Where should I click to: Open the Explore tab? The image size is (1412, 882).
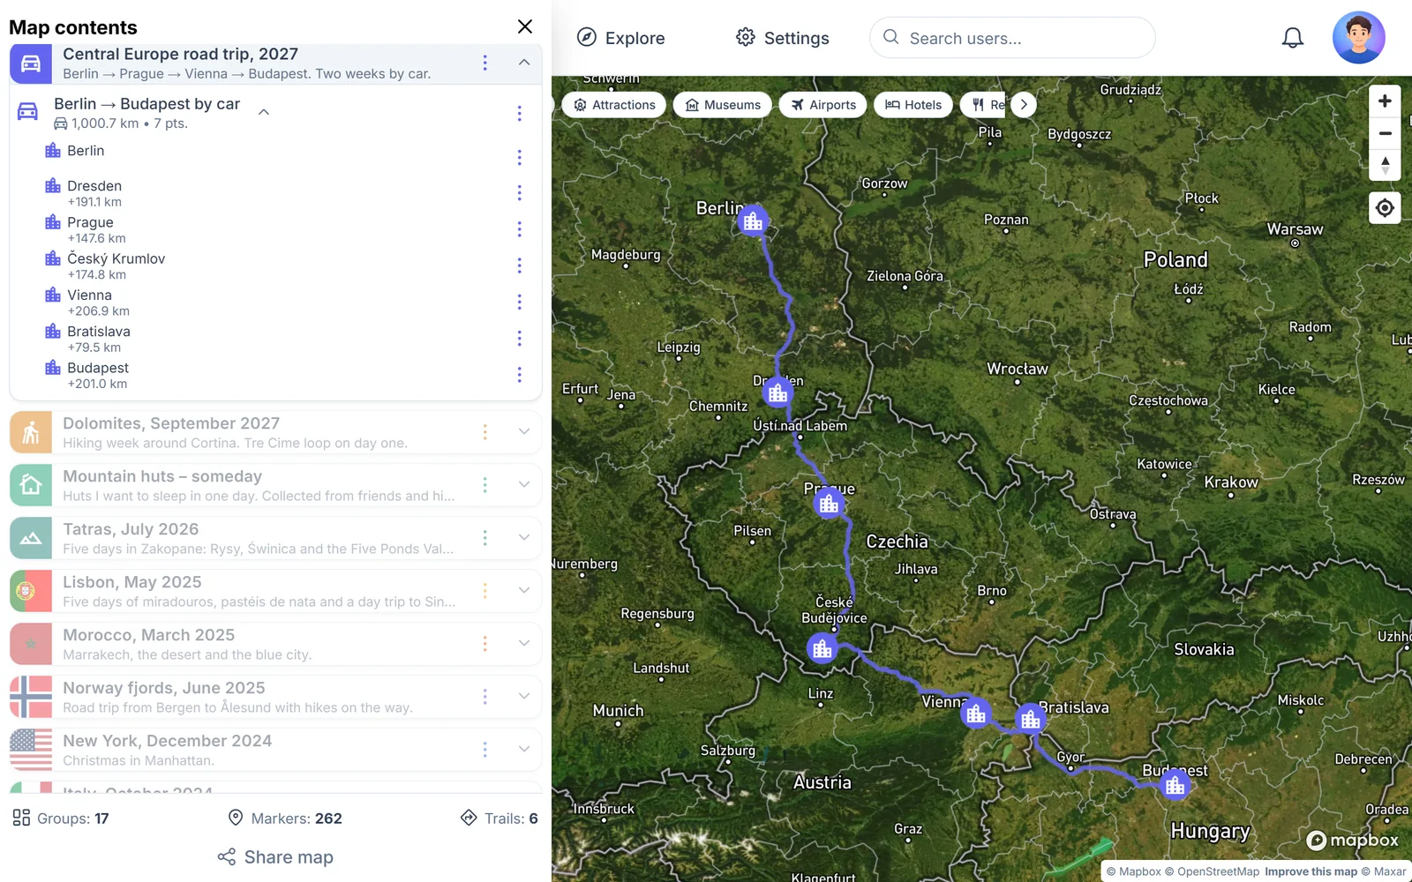(x=620, y=38)
